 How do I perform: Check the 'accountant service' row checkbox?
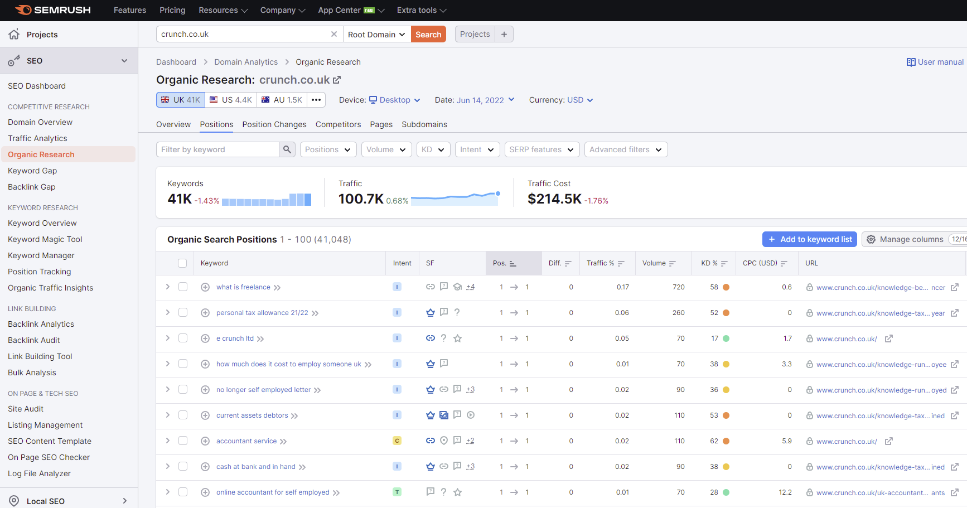[183, 441]
